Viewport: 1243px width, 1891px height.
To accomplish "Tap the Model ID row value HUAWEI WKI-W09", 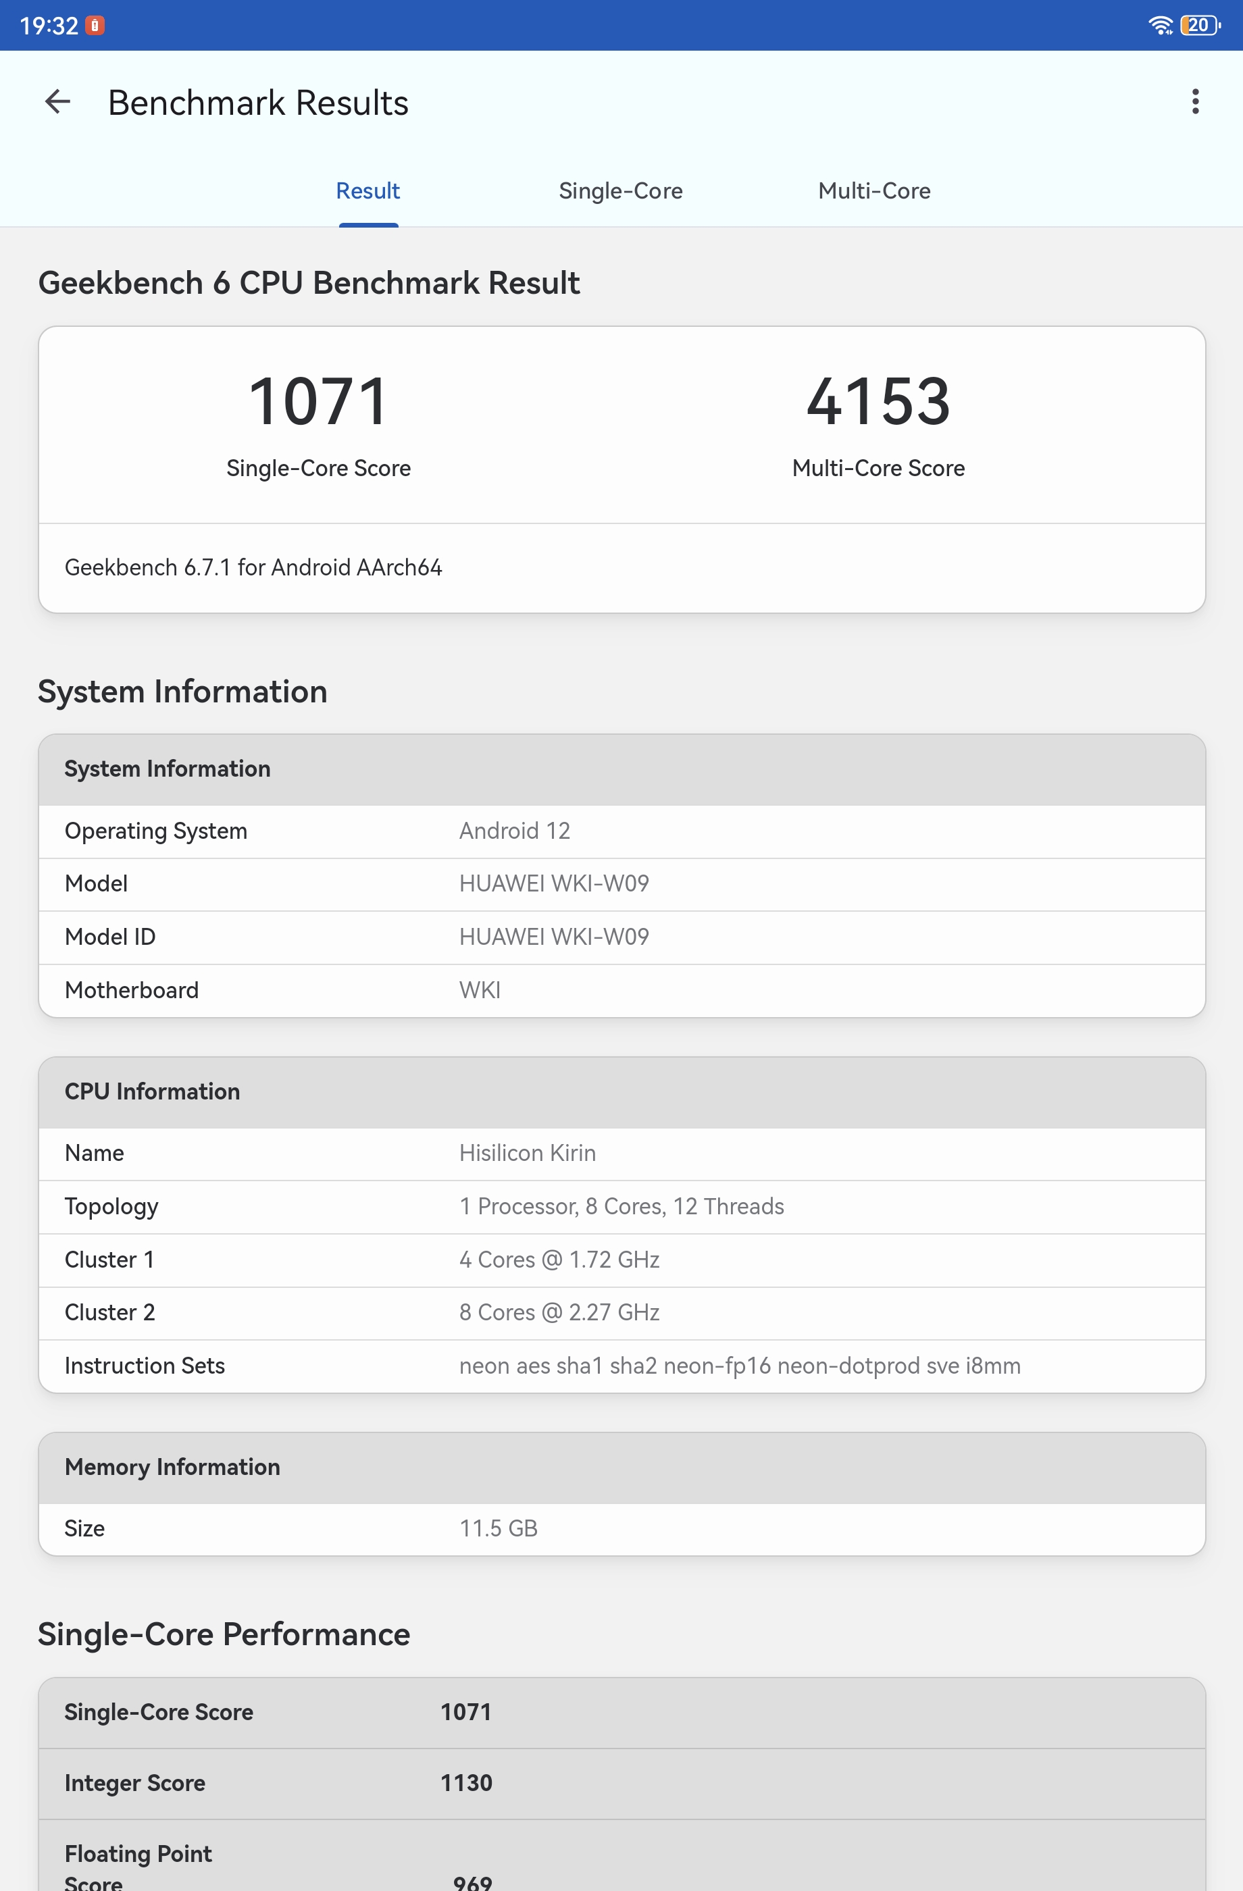I will pyautogui.click(x=554, y=937).
